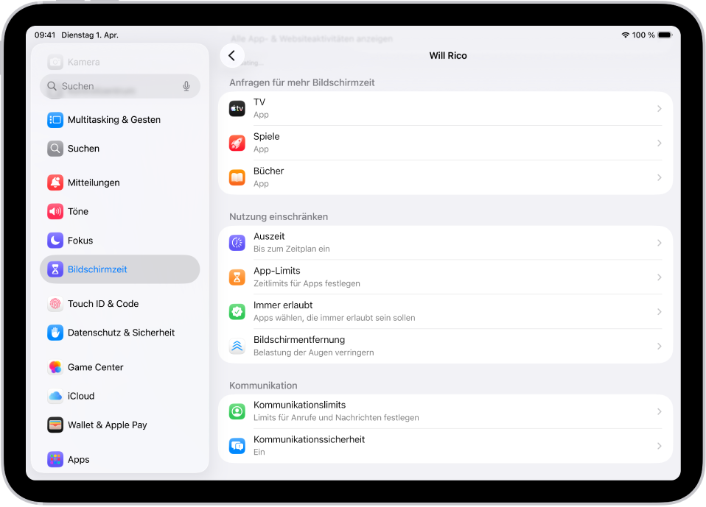Click the Suchen search input field
This screenshot has height=507, width=706.
[120, 86]
